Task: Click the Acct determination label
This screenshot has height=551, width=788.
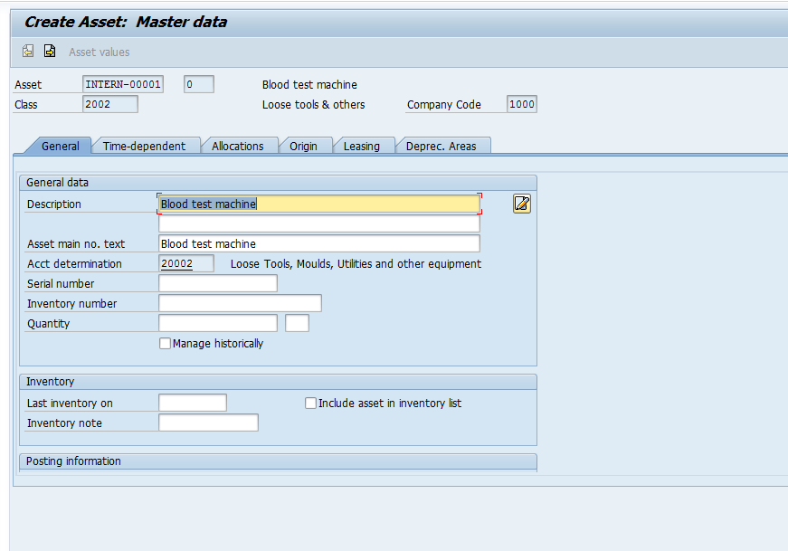Action: 74,264
